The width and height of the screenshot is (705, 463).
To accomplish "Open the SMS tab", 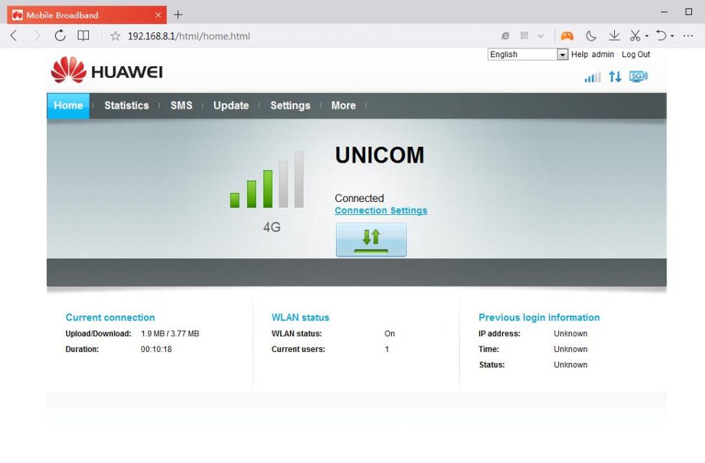I will tap(181, 105).
